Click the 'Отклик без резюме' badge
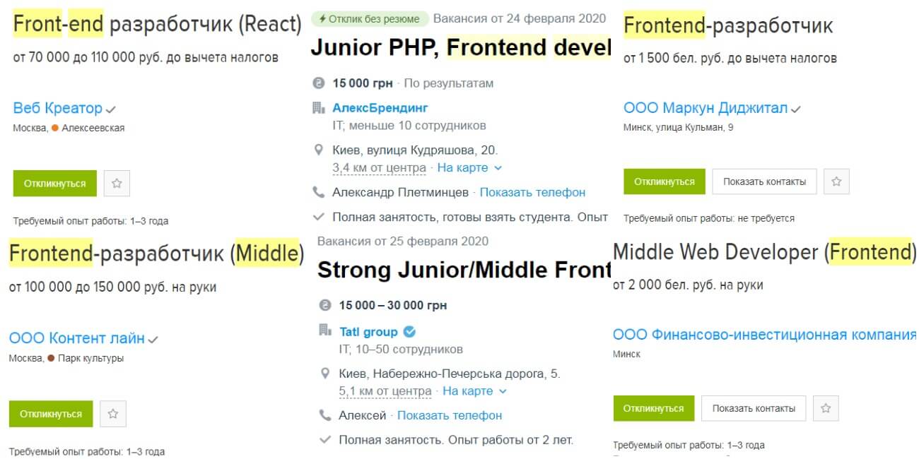The height and width of the screenshot is (459, 919). pyautogui.click(x=369, y=19)
